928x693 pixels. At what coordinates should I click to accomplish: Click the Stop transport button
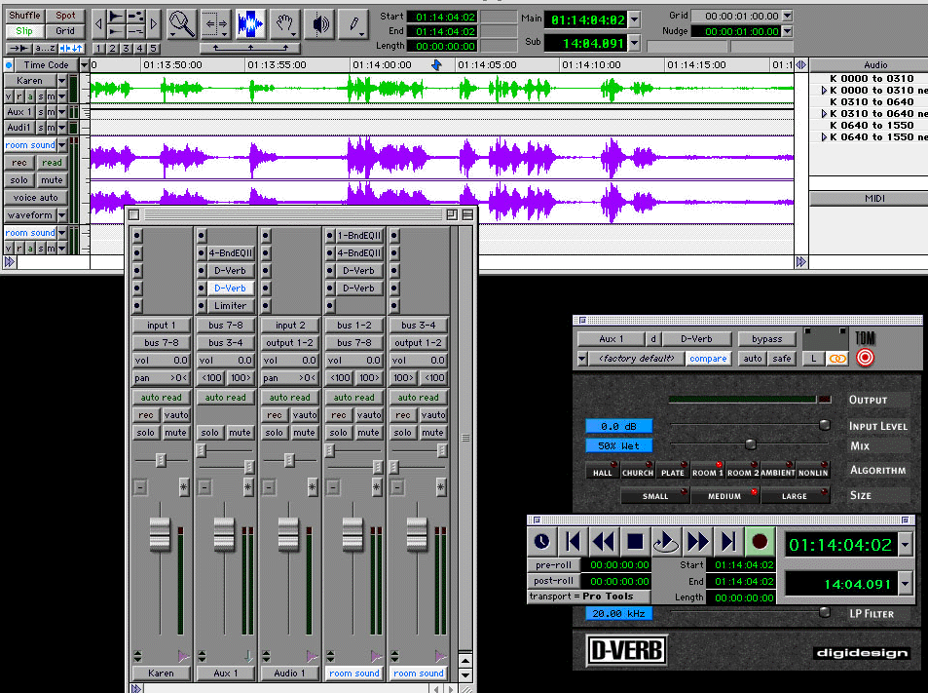pos(635,541)
